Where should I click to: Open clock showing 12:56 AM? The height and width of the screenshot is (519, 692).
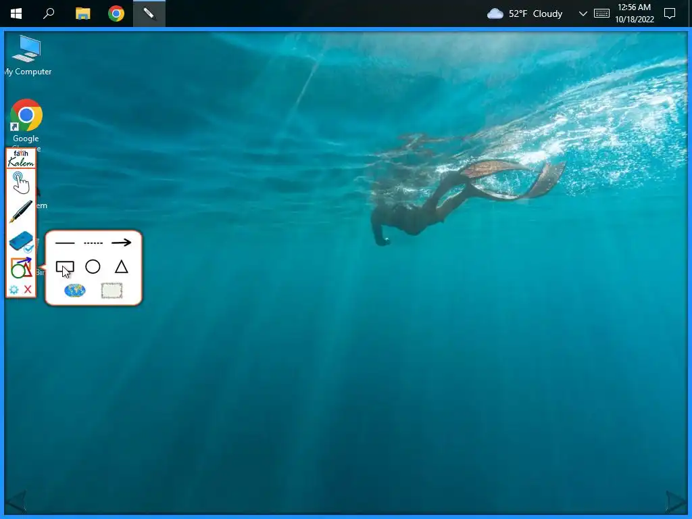[x=634, y=14]
